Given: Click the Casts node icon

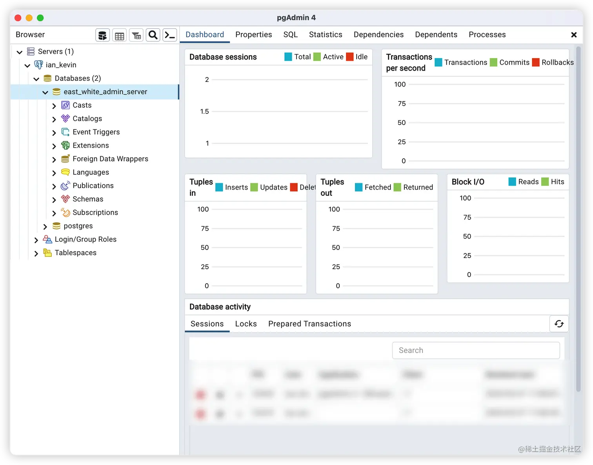Looking at the screenshot, I should (65, 105).
